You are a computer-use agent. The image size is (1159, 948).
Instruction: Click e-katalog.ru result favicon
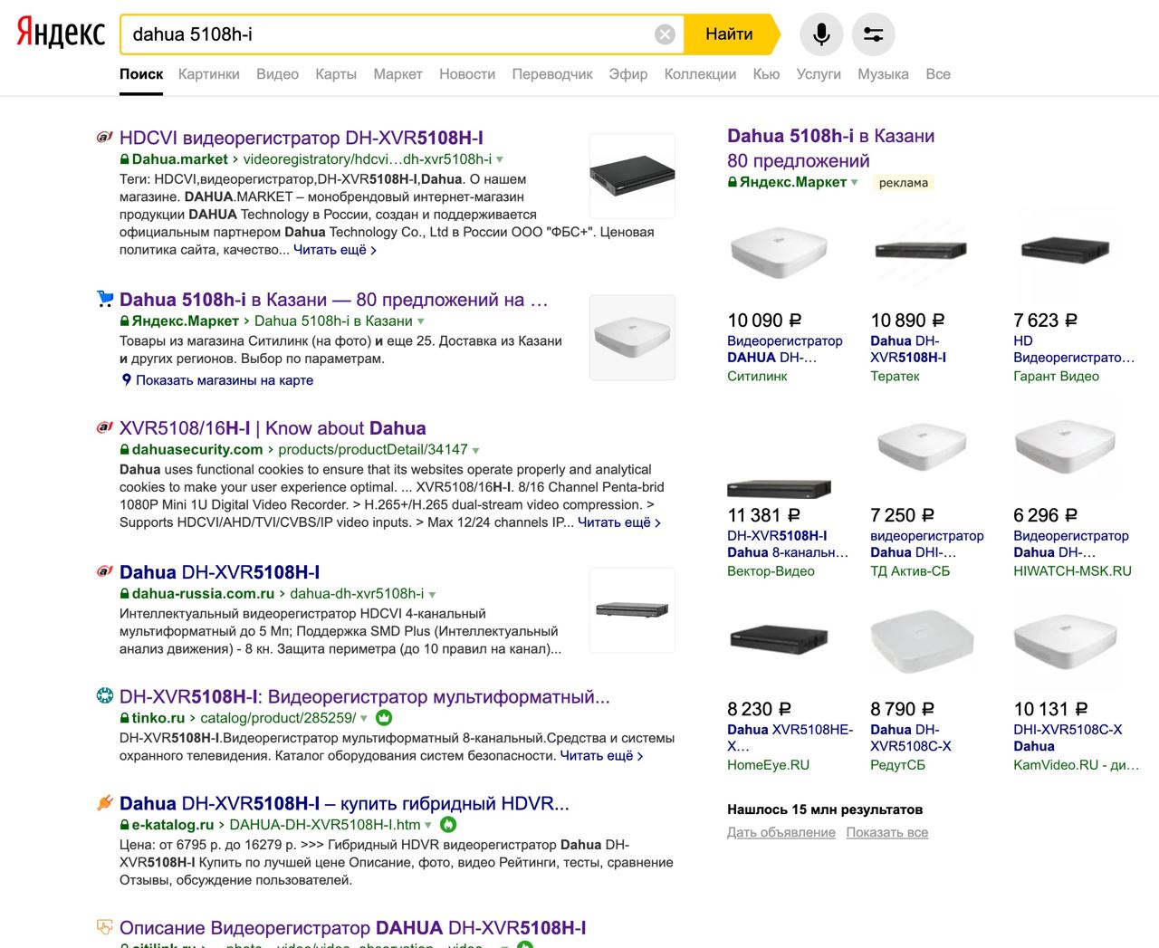tap(105, 802)
